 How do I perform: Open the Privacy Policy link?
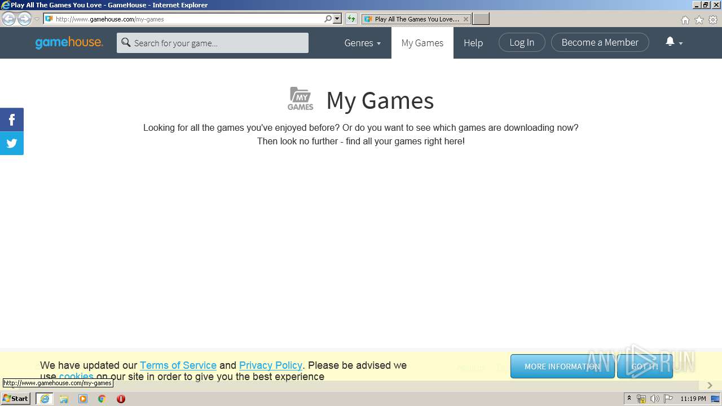point(271,365)
